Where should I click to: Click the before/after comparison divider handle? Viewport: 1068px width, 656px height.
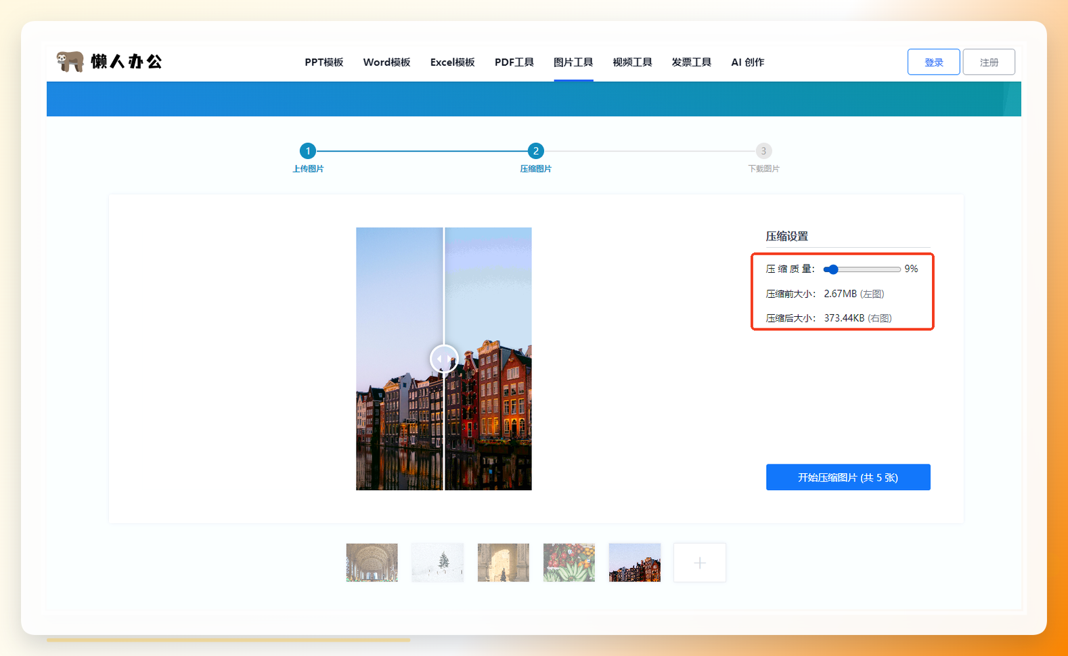(x=444, y=359)
